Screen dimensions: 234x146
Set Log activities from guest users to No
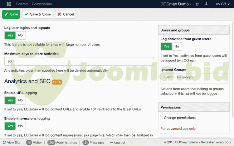pos(177,46)
